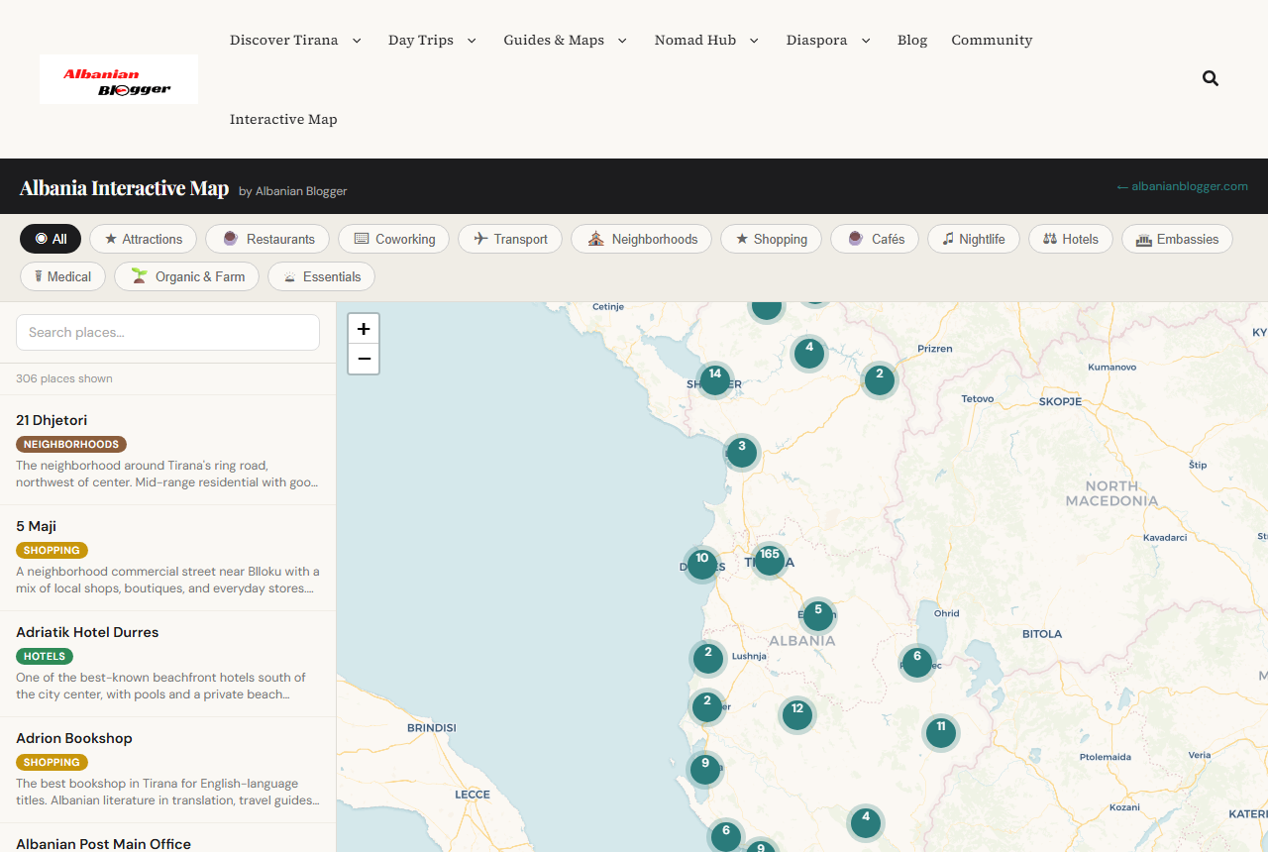This screenshot has width=1268, height=852.
Task: Click the cluster marker 2 near Prizren
Action: (879, 379)
